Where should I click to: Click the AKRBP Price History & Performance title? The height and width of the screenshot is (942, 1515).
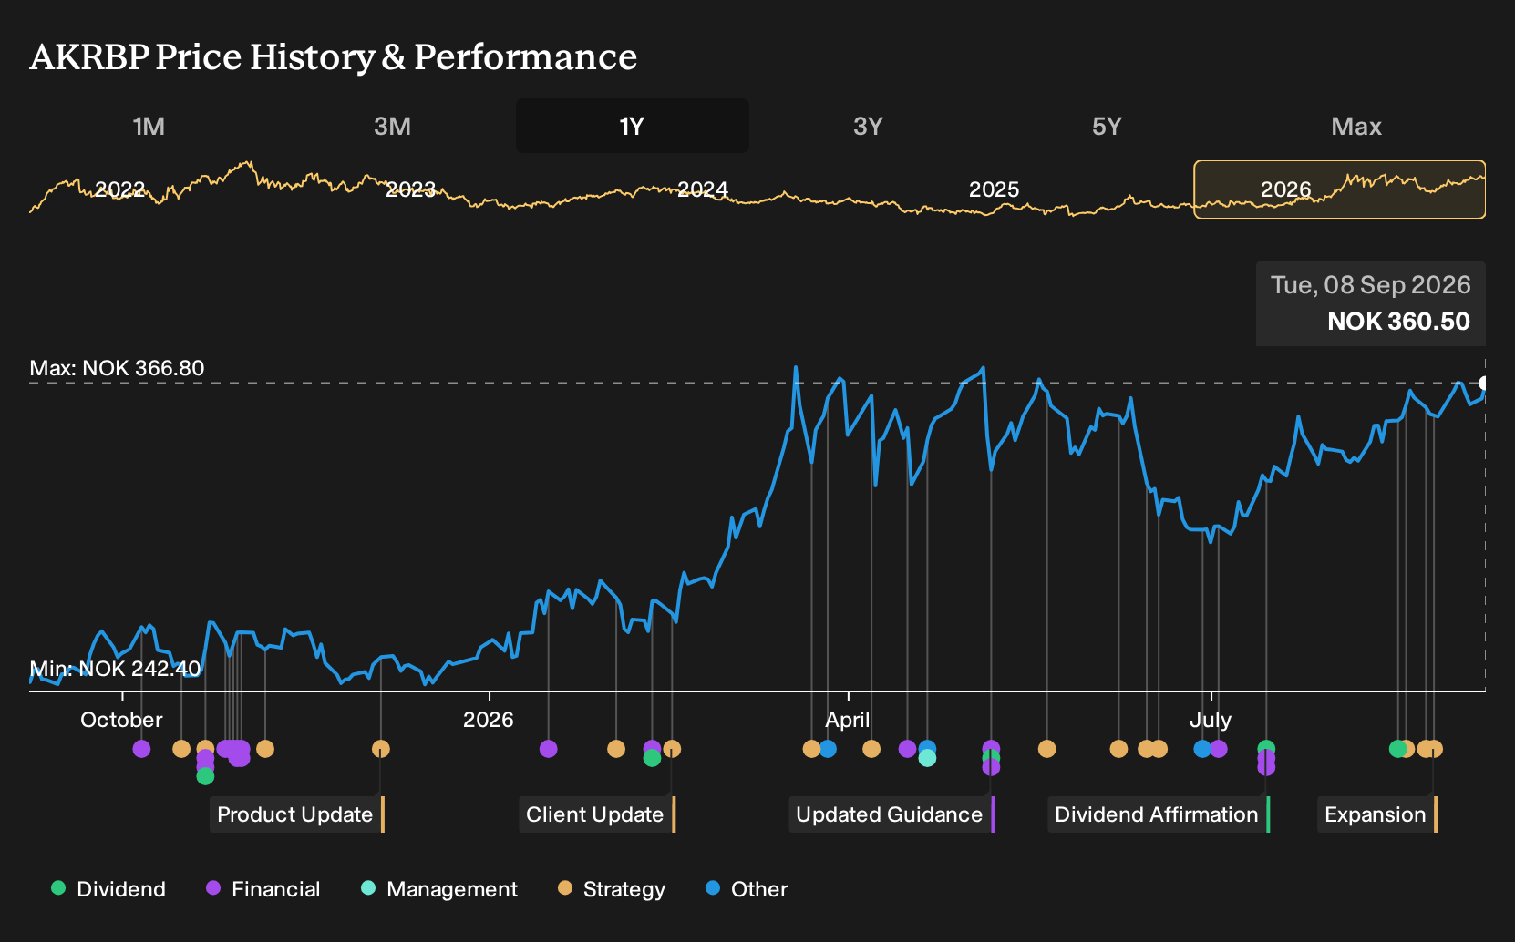[334, 56]
